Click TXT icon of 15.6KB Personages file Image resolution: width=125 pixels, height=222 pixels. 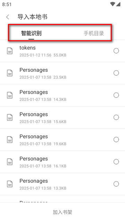pyautogui.click(x=10, y=117)
